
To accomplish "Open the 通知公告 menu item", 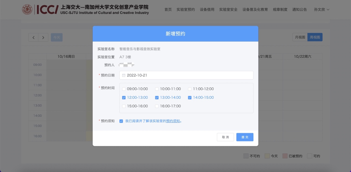I will [299, 9].
